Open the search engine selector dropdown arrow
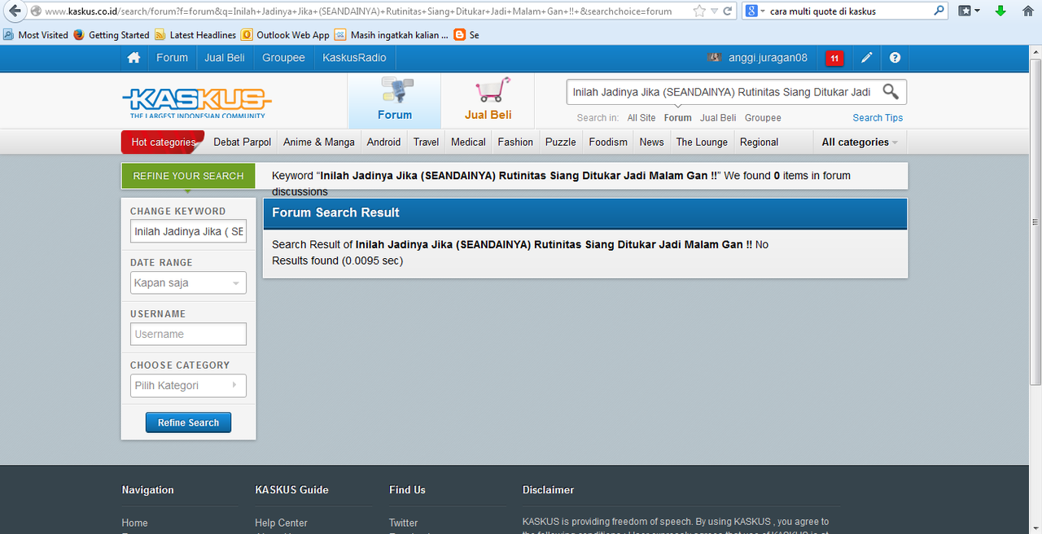This screenshot has height=534, width=1042. pos(763,11)
